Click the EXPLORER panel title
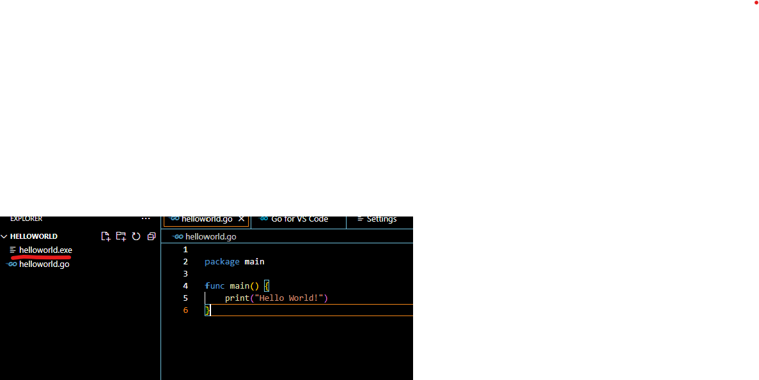759x380 pixels. 26,219
